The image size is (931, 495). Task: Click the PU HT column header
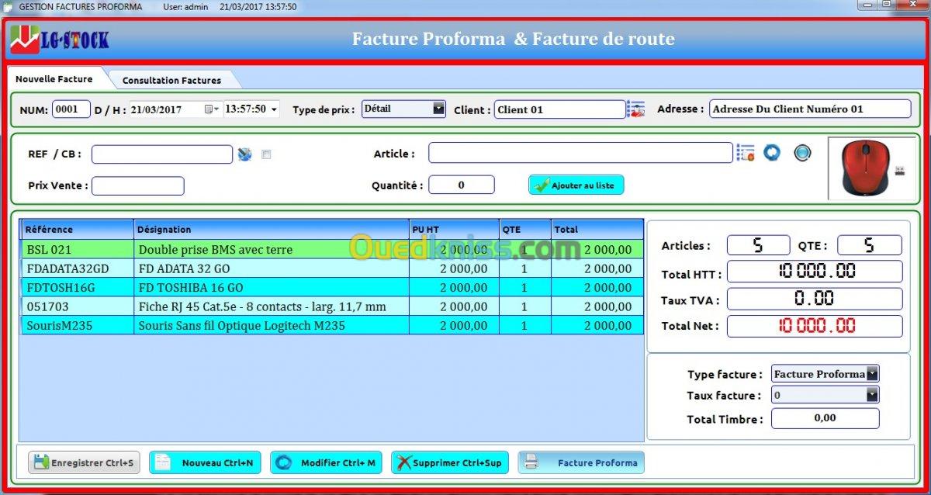[x=454, y=230]
